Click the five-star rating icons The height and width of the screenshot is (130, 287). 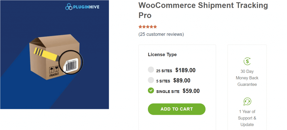147,27
